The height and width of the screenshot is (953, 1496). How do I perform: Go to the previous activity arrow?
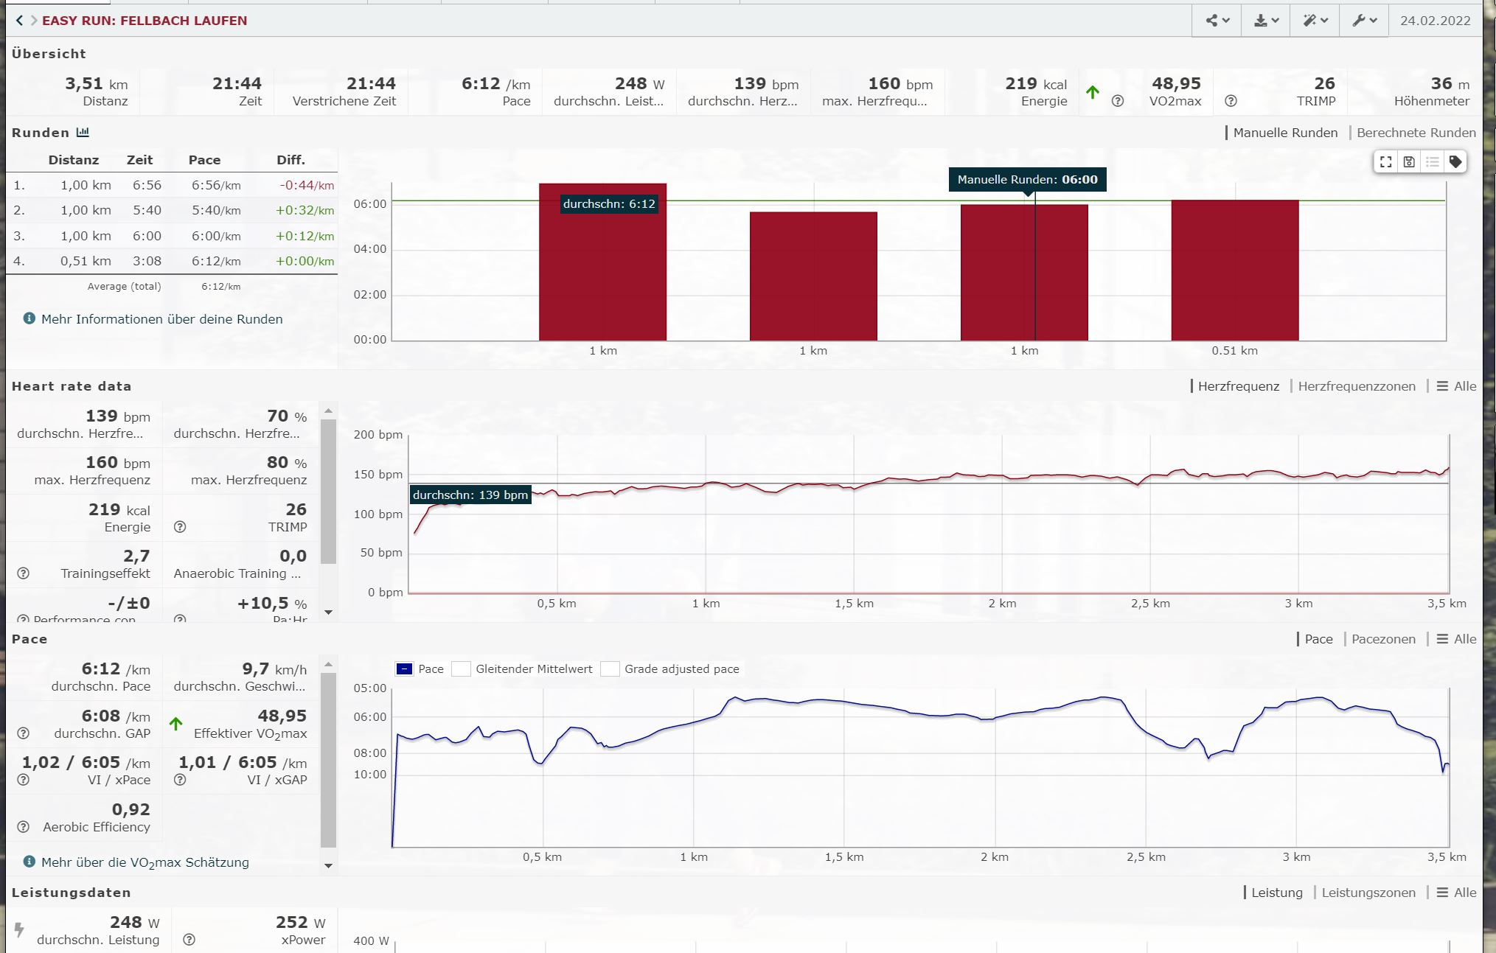19,21
